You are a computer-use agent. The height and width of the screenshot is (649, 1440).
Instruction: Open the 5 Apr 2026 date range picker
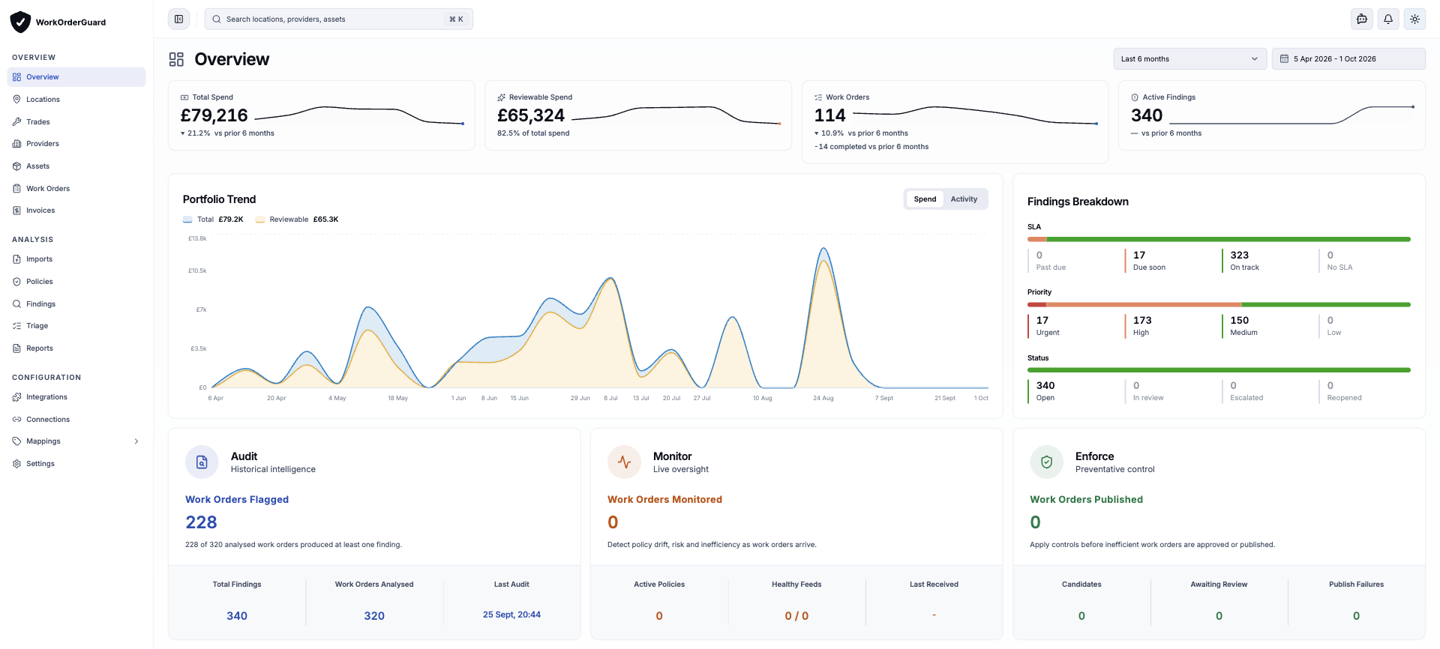click(x=1348, y=59)
